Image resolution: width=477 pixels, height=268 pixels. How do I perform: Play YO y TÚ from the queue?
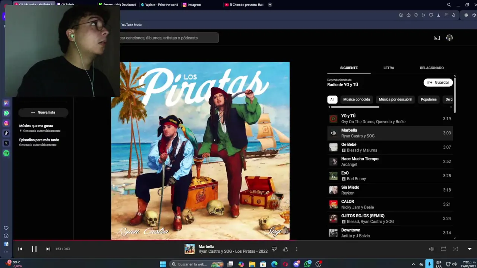[390, 119]
